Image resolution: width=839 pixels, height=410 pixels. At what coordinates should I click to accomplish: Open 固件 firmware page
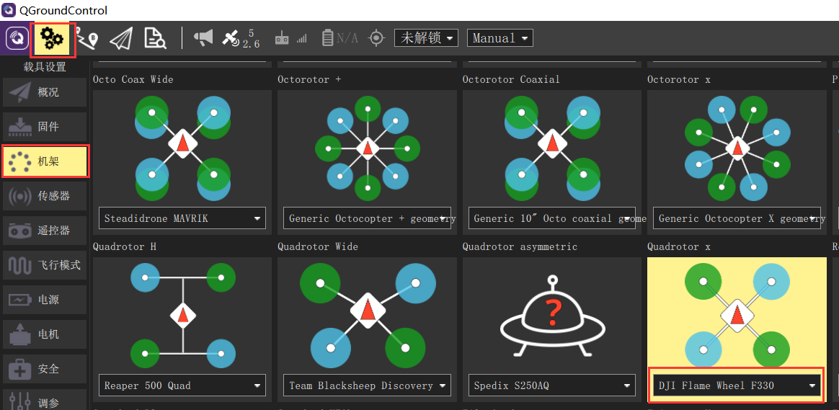pyautogui.click(x=45, y=127)
